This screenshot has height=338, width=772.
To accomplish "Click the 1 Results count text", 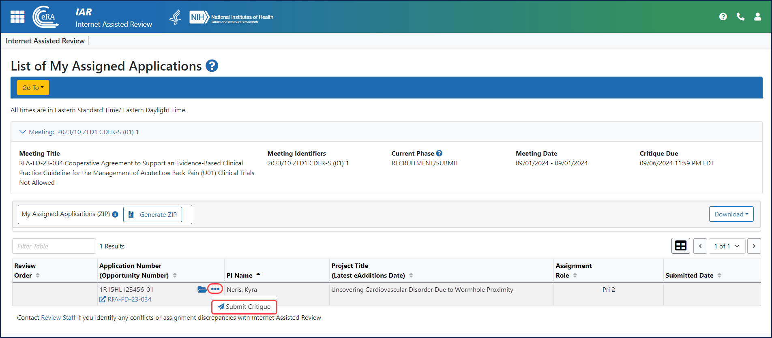I will coord(112,246).
